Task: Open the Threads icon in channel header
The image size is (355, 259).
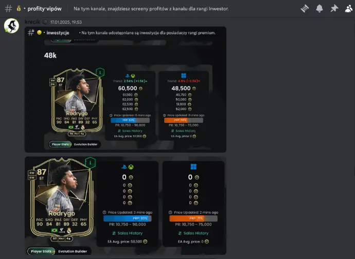Action: 305,9
